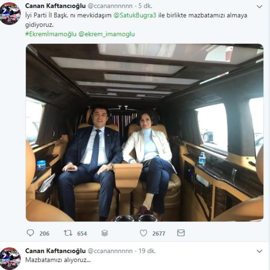Expand the second tweet's options chevron
Viewport: 270px width, 270px height.
point(259,251)
